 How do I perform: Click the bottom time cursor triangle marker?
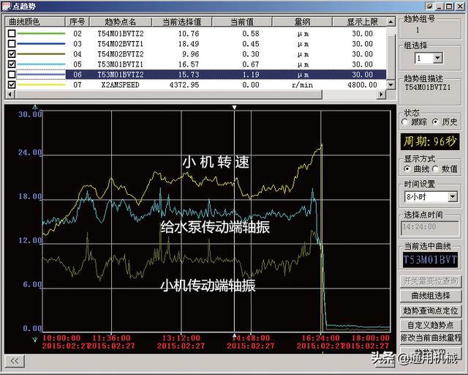coord(234,337)
